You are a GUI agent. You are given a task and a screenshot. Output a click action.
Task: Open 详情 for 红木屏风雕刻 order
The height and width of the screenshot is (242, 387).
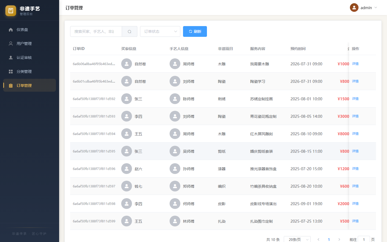click(355, 134)
